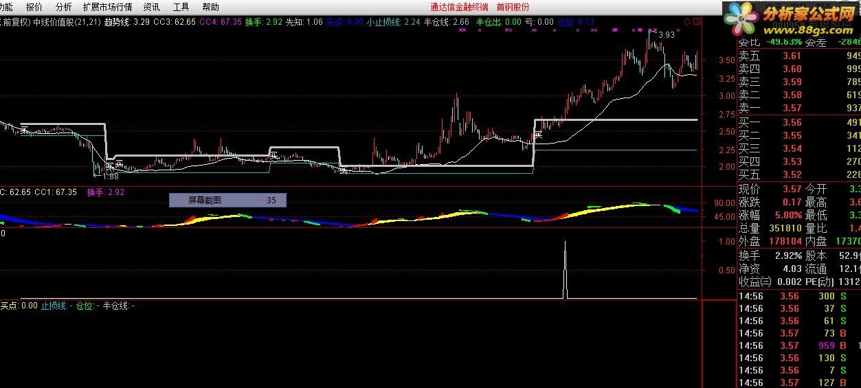This screenshot has height=388, width=861.
Task: Click the 最高 label in quote panel
Action: click(x=816, y=203)
